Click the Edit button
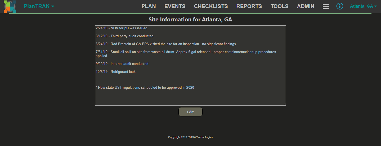The width and height of the screenshot is (381, 146). click(x=190, y=112)
